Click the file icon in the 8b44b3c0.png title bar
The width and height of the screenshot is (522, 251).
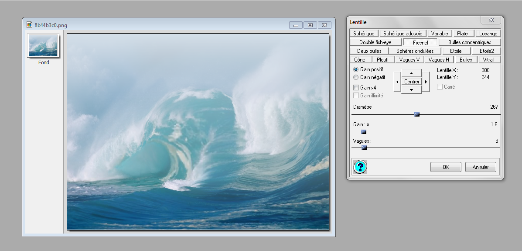[30, 25]
